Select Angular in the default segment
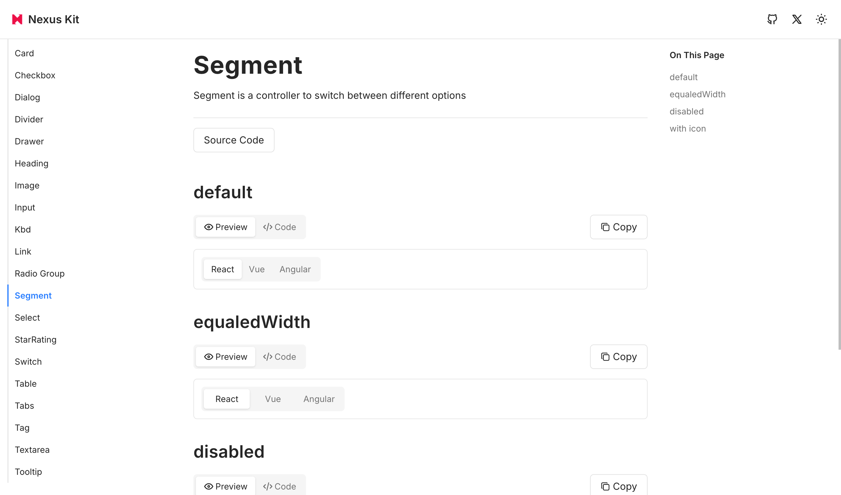 [x=295, y=269]
